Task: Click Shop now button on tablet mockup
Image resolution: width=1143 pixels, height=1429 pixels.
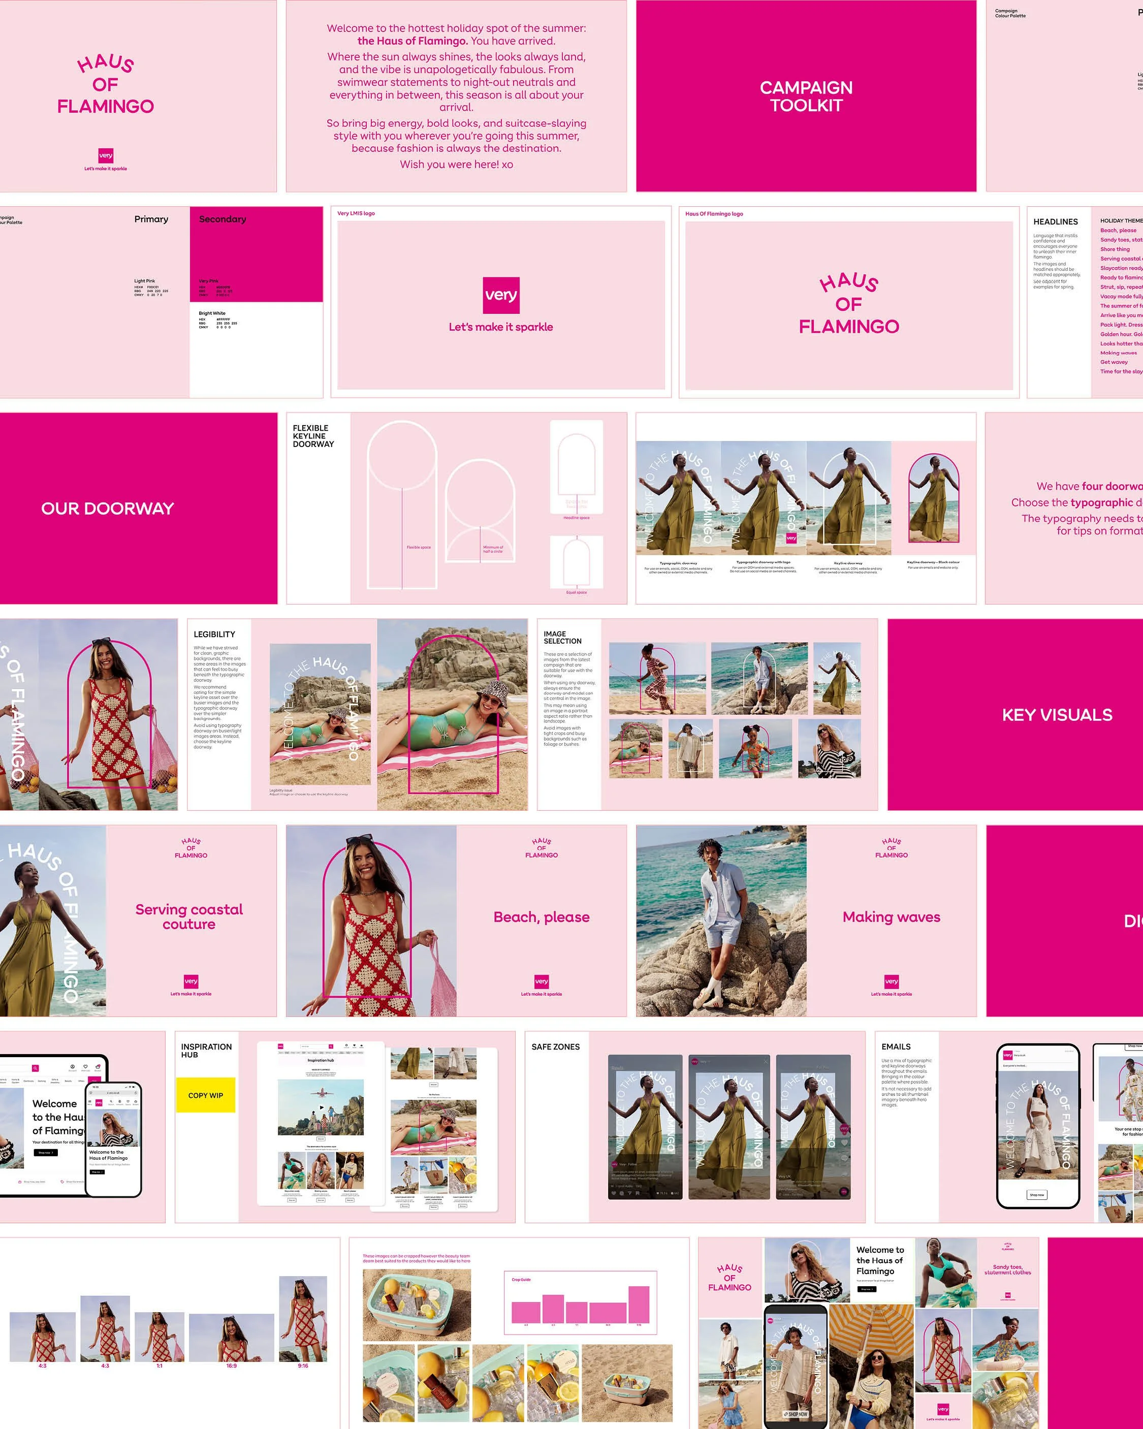Action: click(x=46, y=1153)
